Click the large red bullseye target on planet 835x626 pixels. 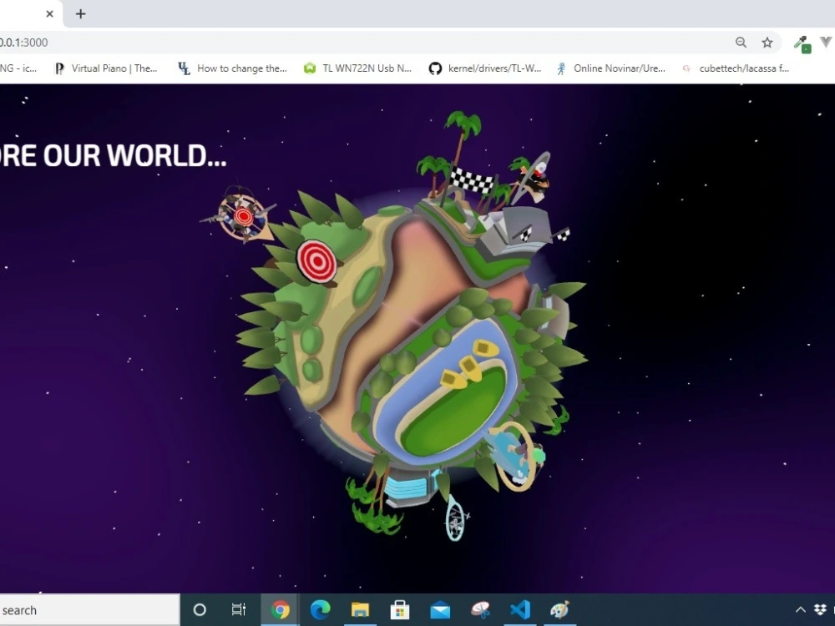click(316, 261)
